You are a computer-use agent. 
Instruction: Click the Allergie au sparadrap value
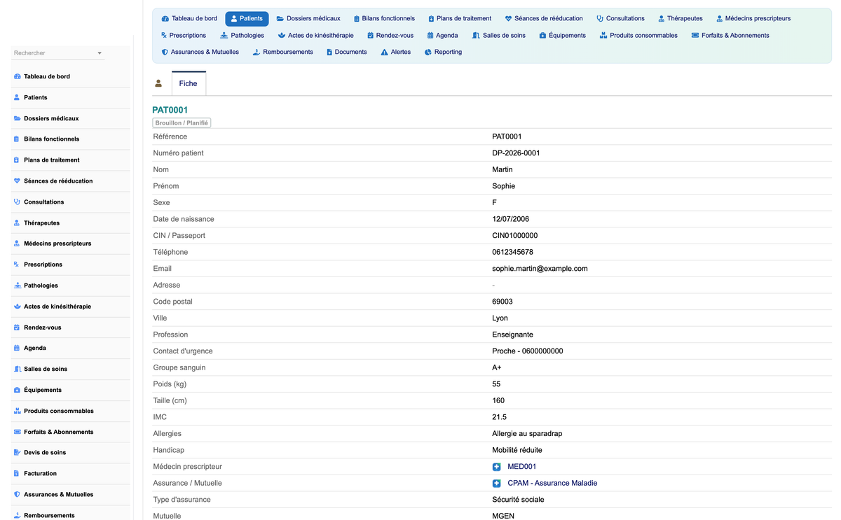click(527, 434)
